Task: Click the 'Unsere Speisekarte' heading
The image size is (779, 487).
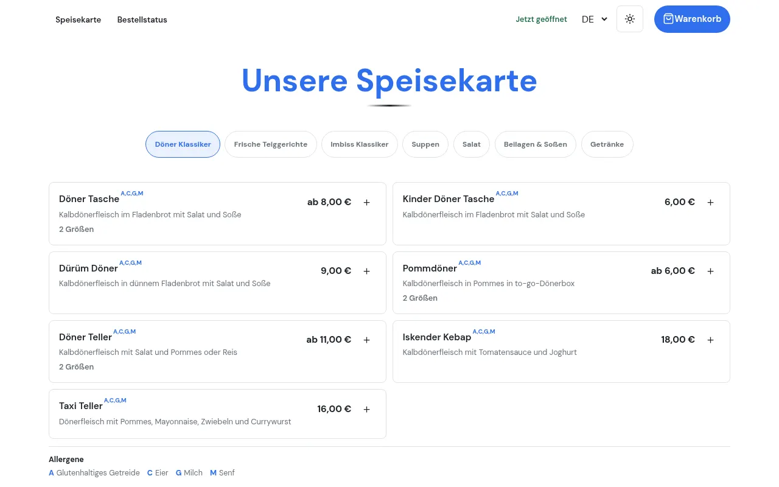Action: tap(389, 81)
